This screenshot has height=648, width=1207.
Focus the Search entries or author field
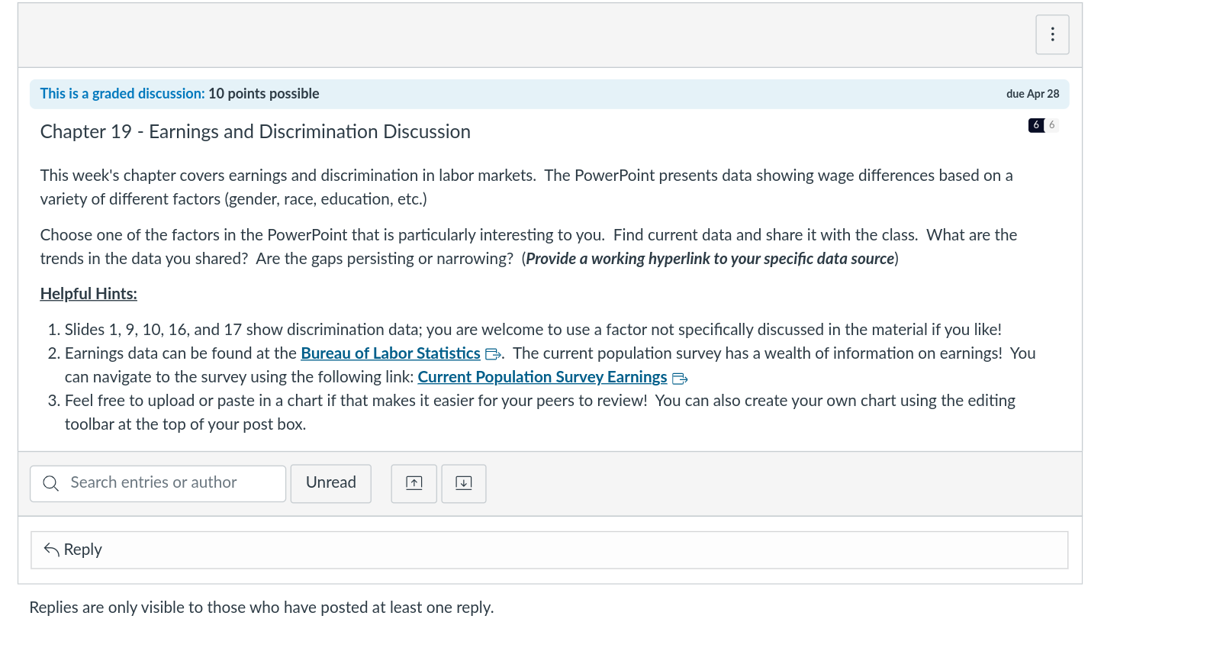point(168,483)
